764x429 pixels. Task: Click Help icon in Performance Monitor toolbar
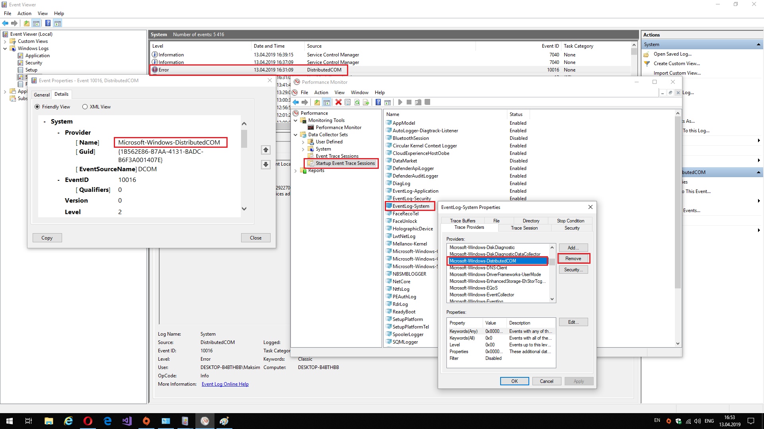tap(378, 102)
